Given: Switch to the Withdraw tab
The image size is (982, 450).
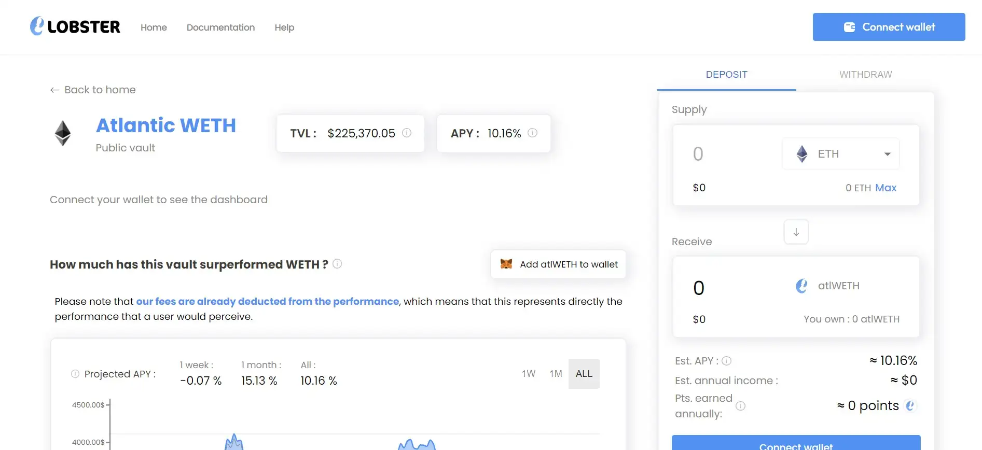Looking at the screenshot, I should tap(865, 75).
